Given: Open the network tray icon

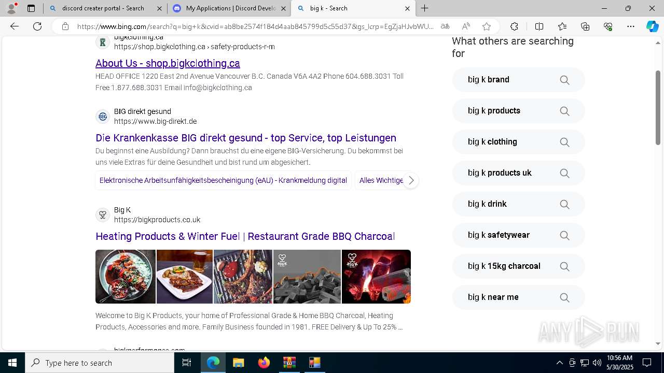Looking at the screenshot, I should coord(585,363).
